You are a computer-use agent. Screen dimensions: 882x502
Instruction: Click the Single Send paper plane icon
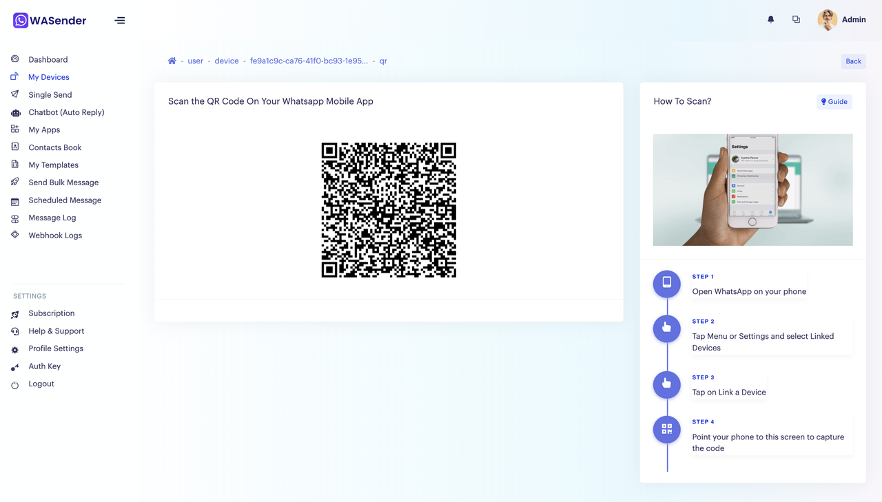point(15,94)
